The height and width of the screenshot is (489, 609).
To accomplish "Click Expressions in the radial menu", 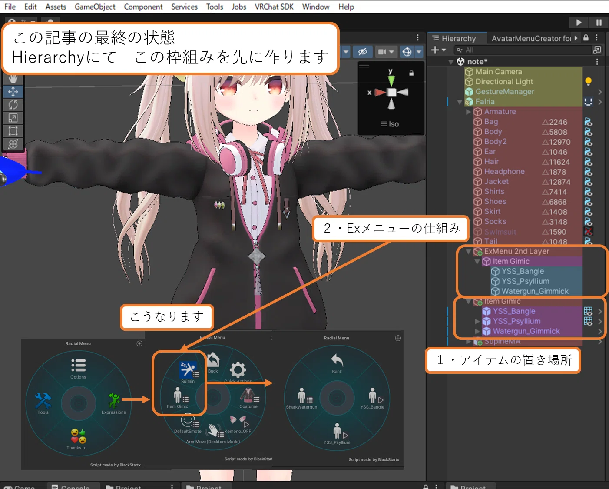I will point(114,404).
